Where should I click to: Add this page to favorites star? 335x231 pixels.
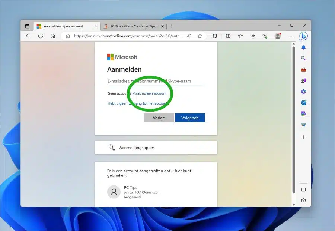[x=200, y=36]
